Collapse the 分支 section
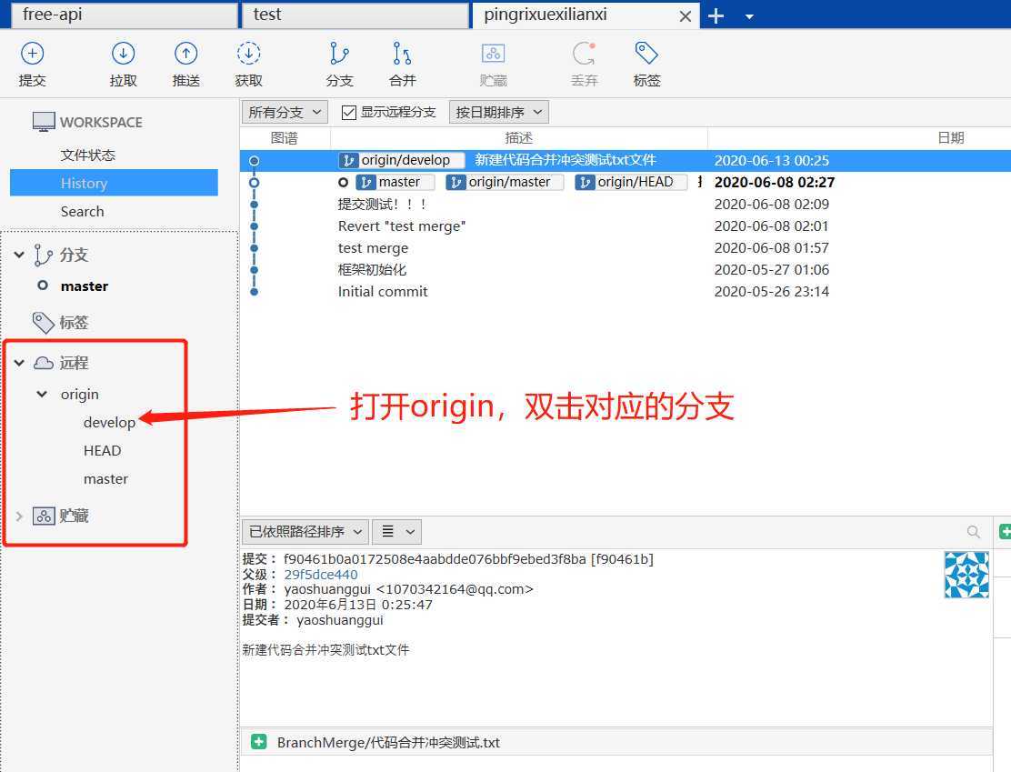1011x772 pixels. 19,255
